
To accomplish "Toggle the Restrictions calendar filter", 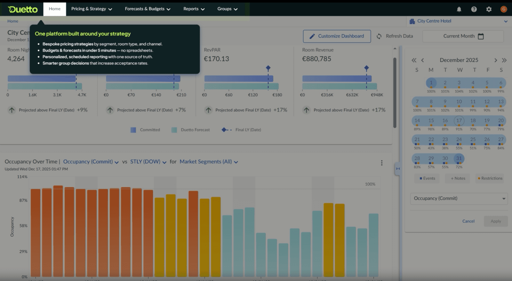I will (490, 178).
